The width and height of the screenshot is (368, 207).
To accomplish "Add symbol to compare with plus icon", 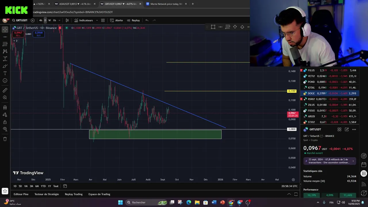I will coord(32,20).
